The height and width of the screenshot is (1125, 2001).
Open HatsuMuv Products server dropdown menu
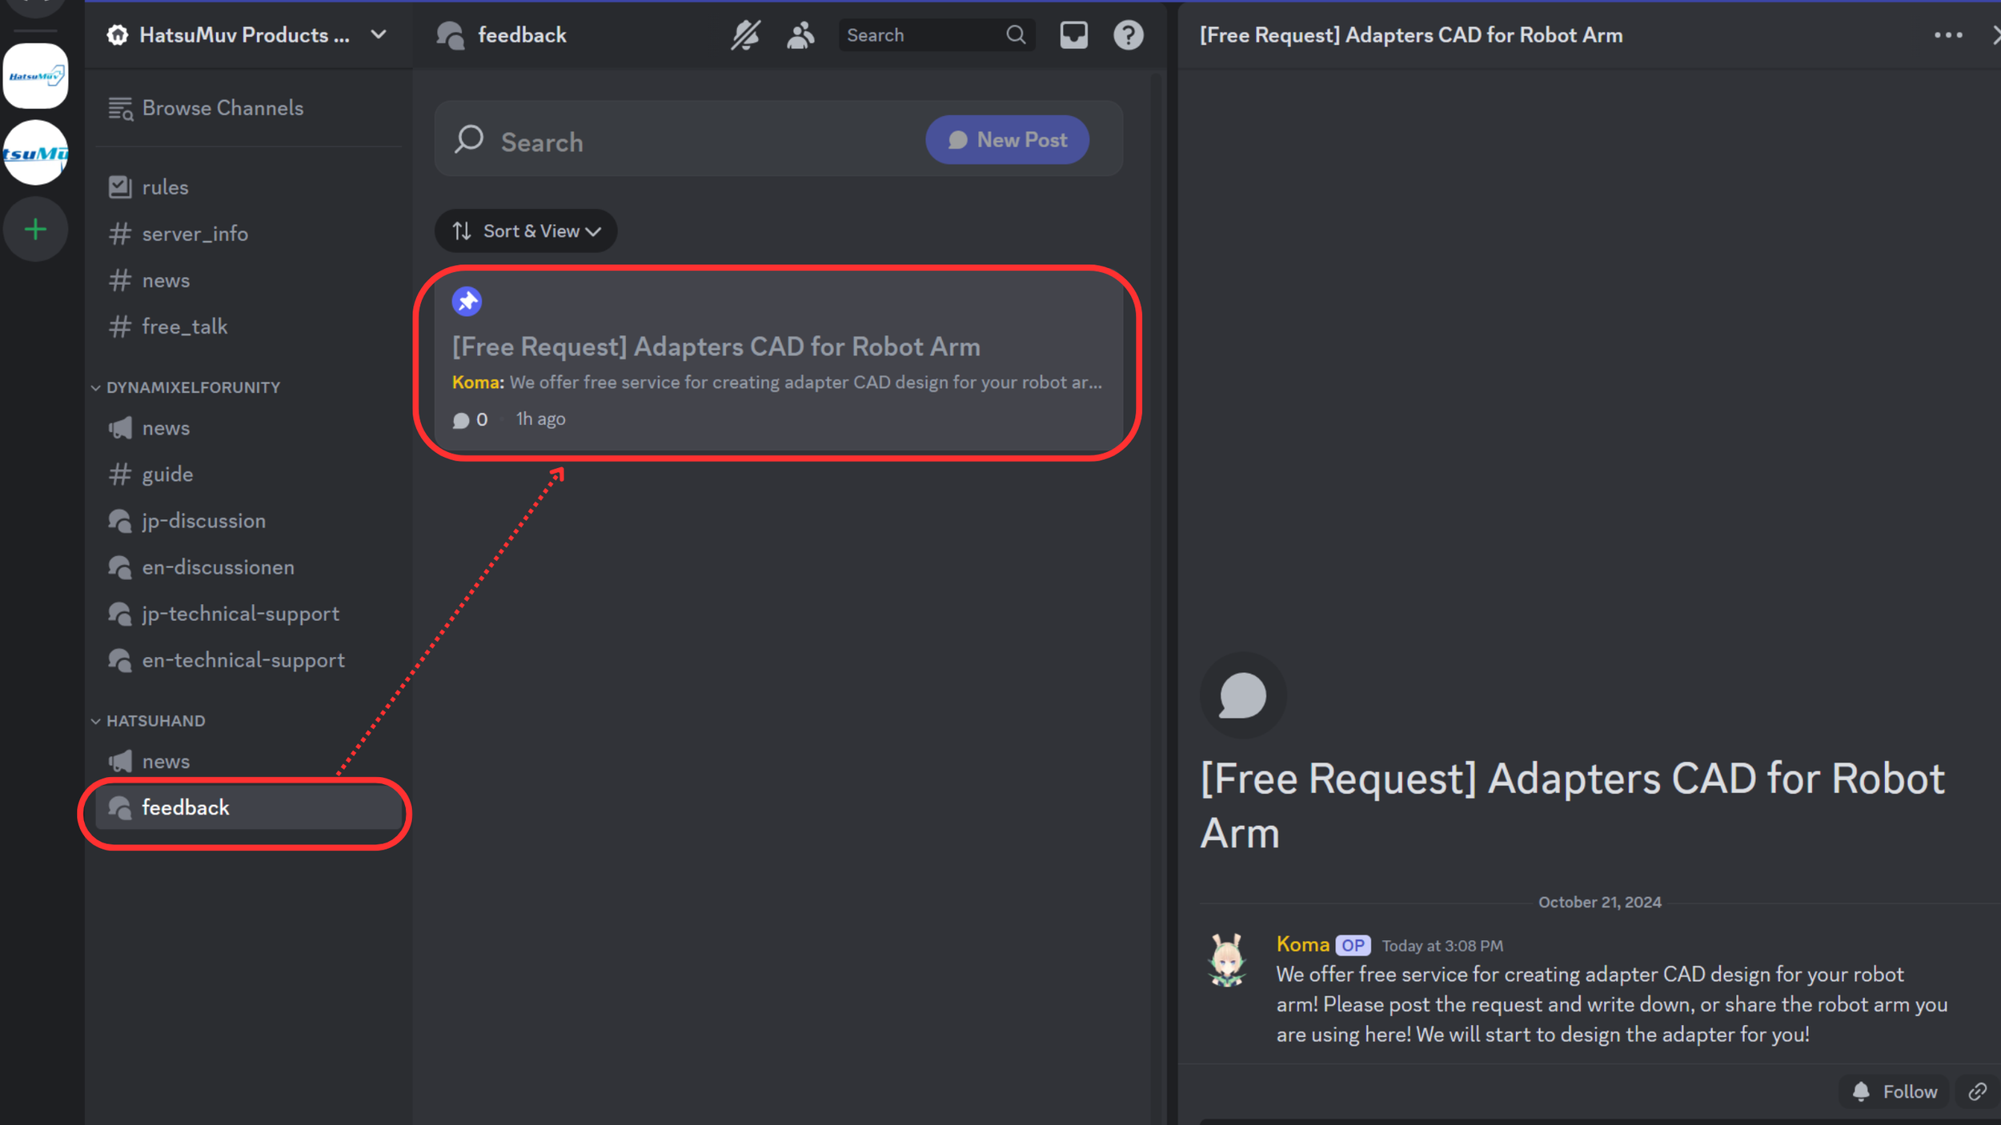[379, 35]
